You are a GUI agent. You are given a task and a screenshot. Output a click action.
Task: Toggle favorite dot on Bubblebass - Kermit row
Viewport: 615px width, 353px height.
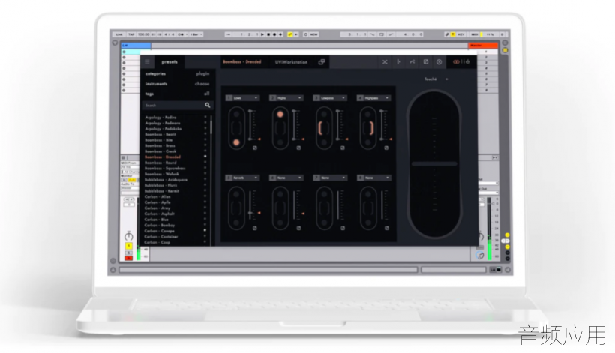tap(205, 191)
